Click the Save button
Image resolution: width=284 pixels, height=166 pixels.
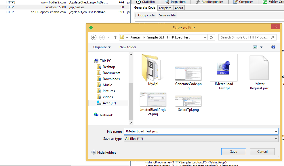point(233,152)
